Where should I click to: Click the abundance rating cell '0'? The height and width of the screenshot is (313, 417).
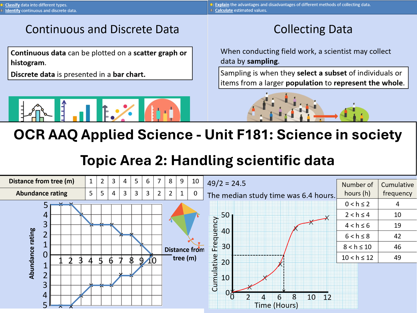(x=195, y=194)
